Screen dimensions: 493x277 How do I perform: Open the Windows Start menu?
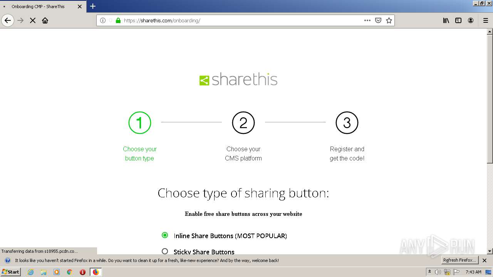pyautogui.click(x=11, y=272)
